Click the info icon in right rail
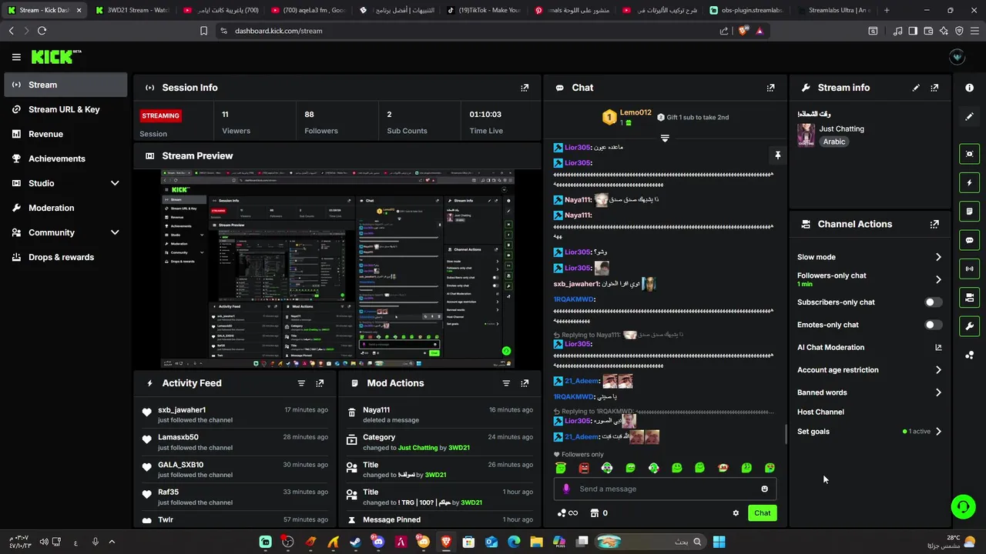 969,88
